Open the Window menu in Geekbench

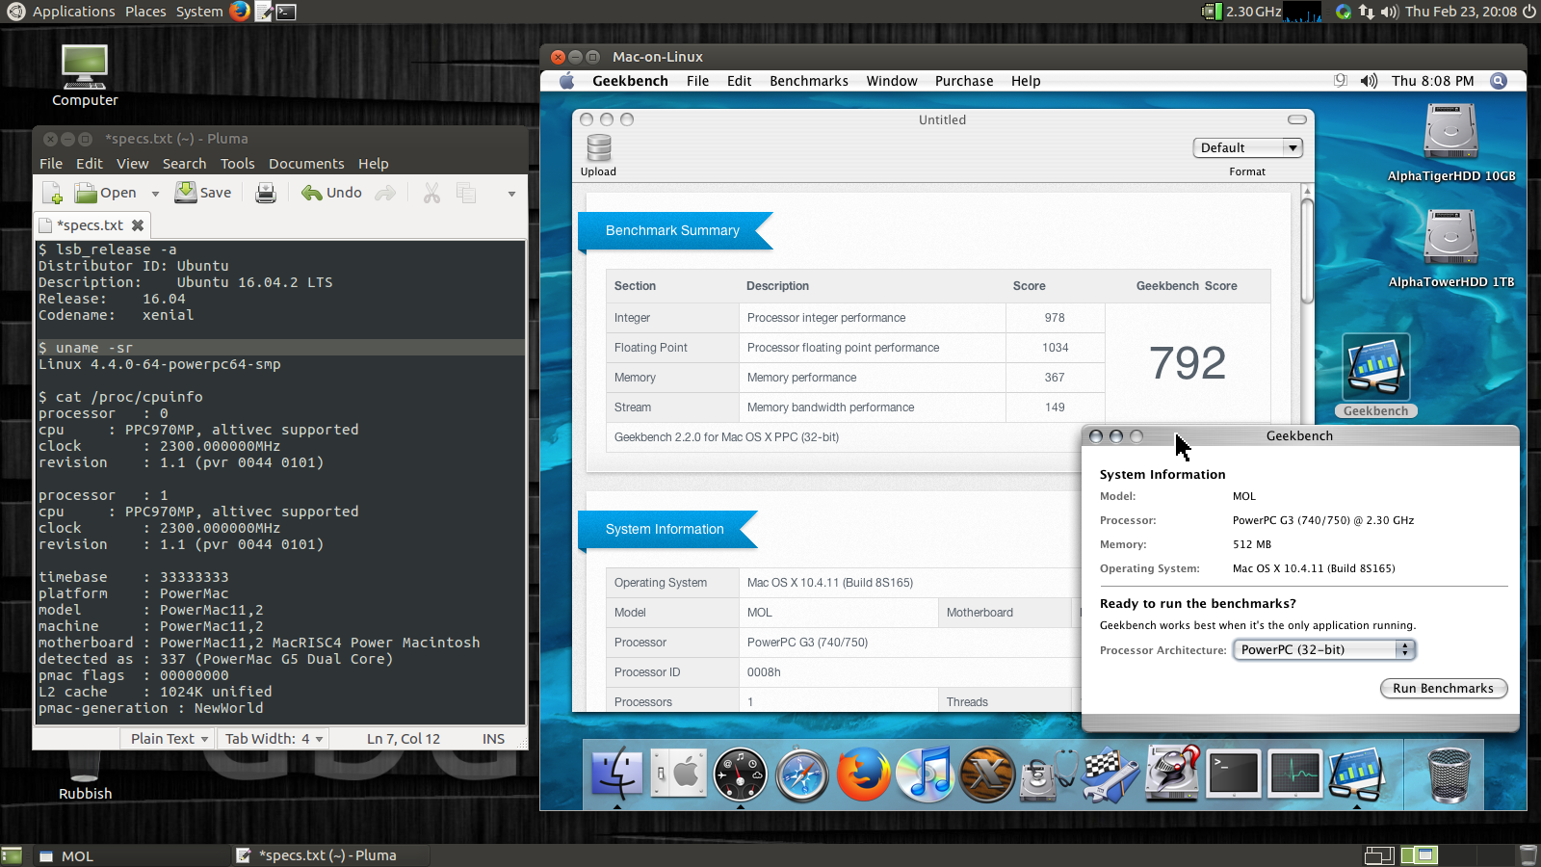[892, 81]
